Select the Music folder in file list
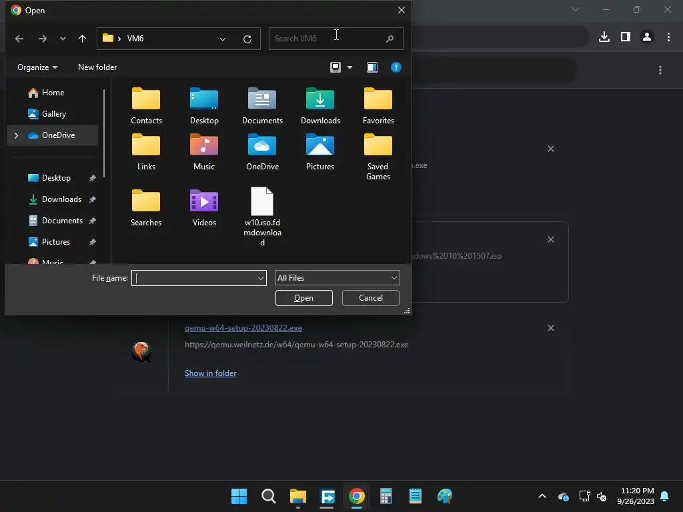The width and height of the screenshot is (683, 512). [x=204, y=153]
